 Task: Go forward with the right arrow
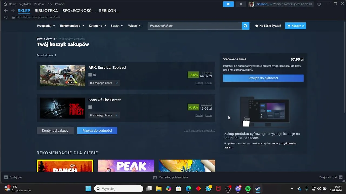[x=13, y=11]
